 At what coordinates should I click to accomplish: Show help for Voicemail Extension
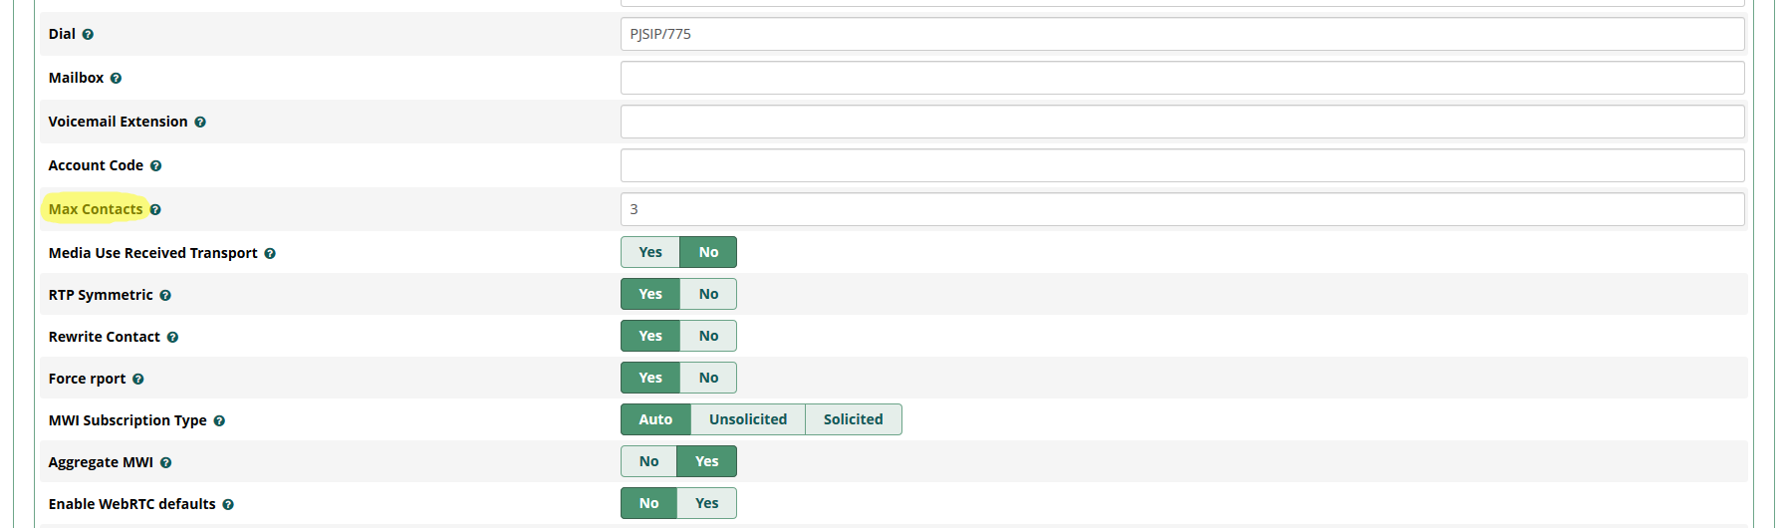pyautogui.click(x=200, y=123)
